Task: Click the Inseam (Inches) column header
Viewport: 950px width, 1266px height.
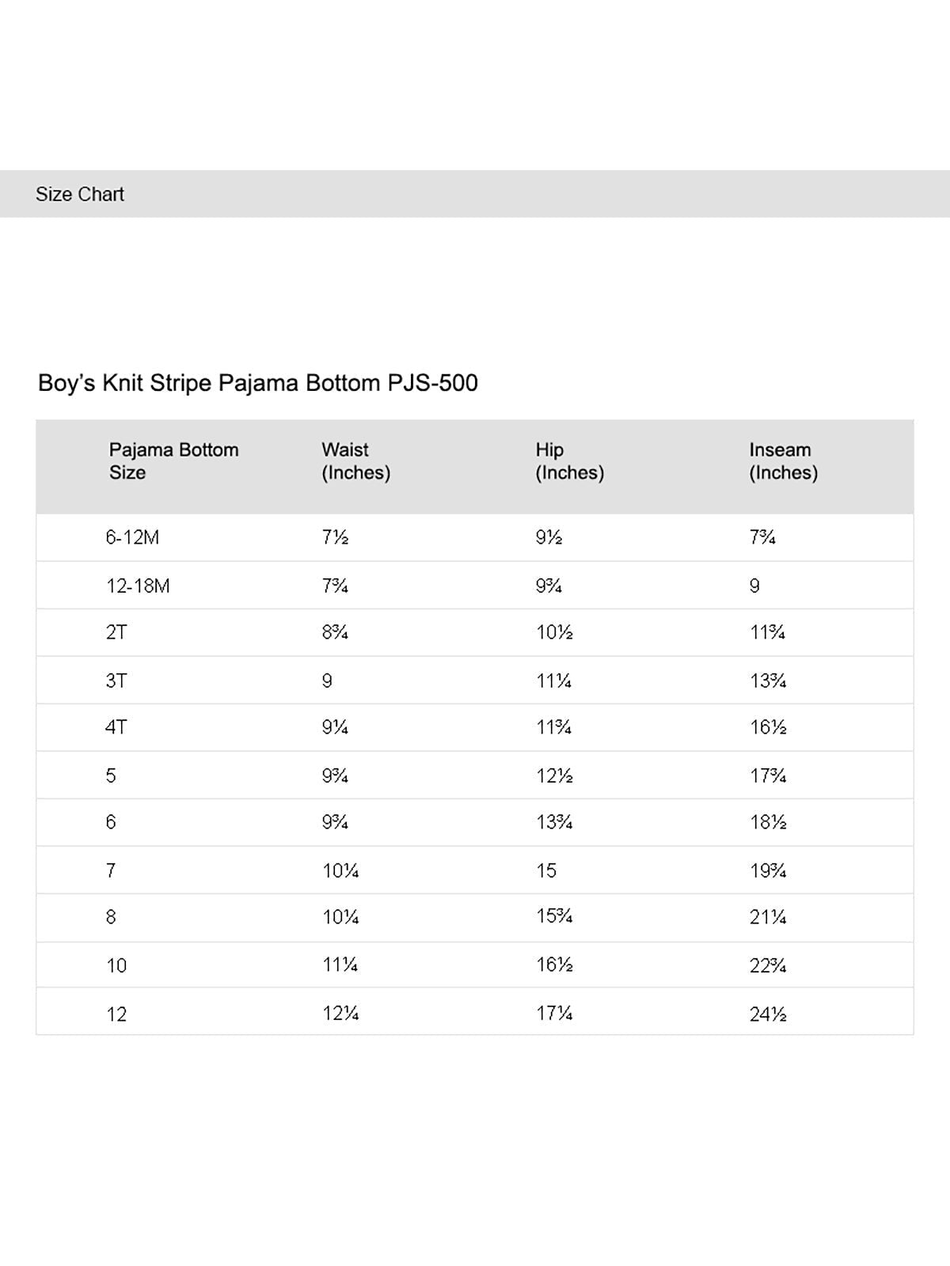Action: 783,461
